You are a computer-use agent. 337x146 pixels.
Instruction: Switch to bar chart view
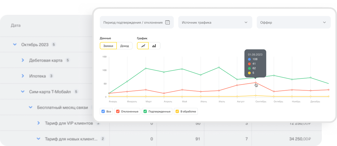point(154,46)
